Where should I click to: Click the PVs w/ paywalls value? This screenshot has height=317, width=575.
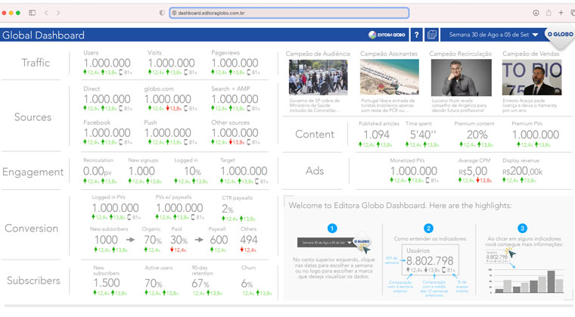180,208
